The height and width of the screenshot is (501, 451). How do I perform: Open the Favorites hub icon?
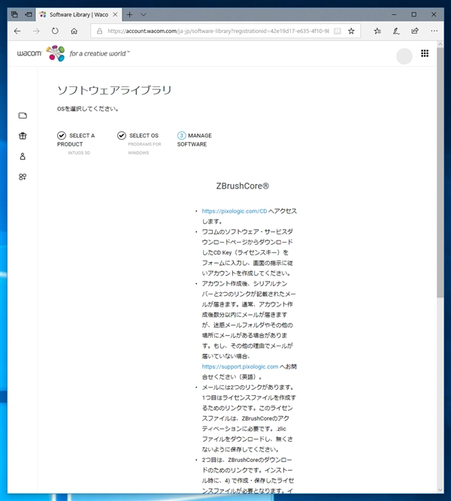click(x=377, y=31)
